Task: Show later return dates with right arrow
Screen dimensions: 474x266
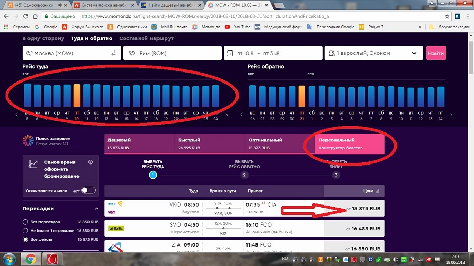Action: tap(451, 115)
